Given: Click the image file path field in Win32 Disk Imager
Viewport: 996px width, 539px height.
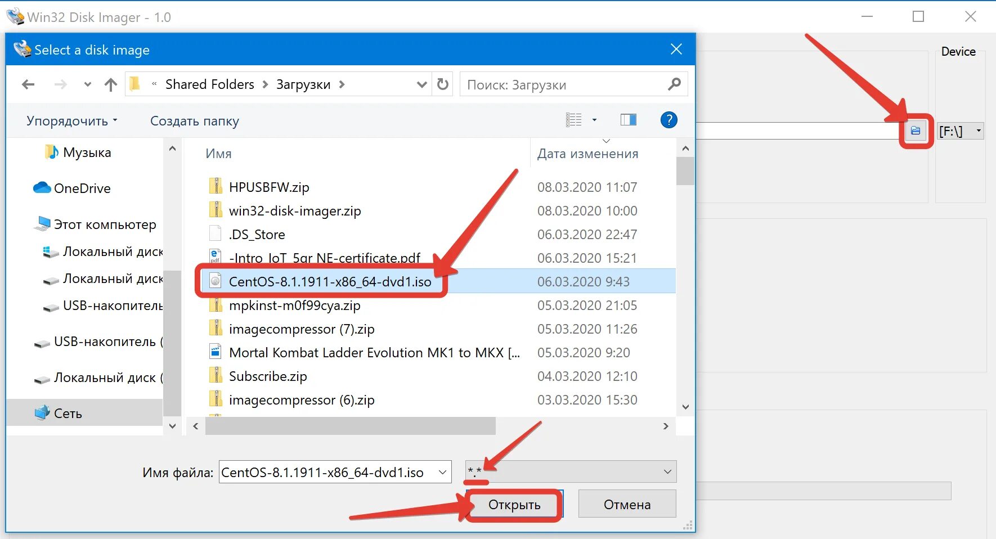Looking at the screenshot, I should click(x=799, y=131).
